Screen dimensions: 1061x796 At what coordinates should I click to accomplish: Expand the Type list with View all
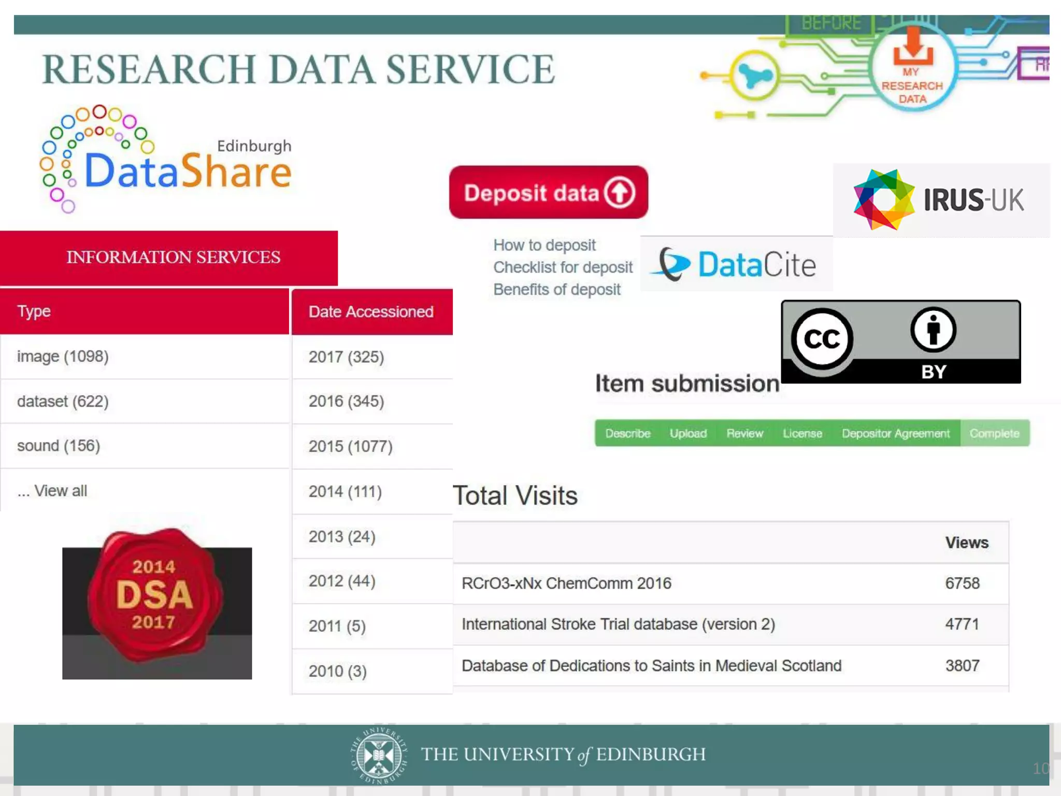[52, 491]
